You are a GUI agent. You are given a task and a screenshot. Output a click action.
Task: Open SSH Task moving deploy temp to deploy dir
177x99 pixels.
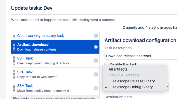25,86
